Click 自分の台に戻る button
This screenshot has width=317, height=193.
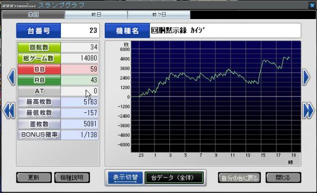coord(239,178)
